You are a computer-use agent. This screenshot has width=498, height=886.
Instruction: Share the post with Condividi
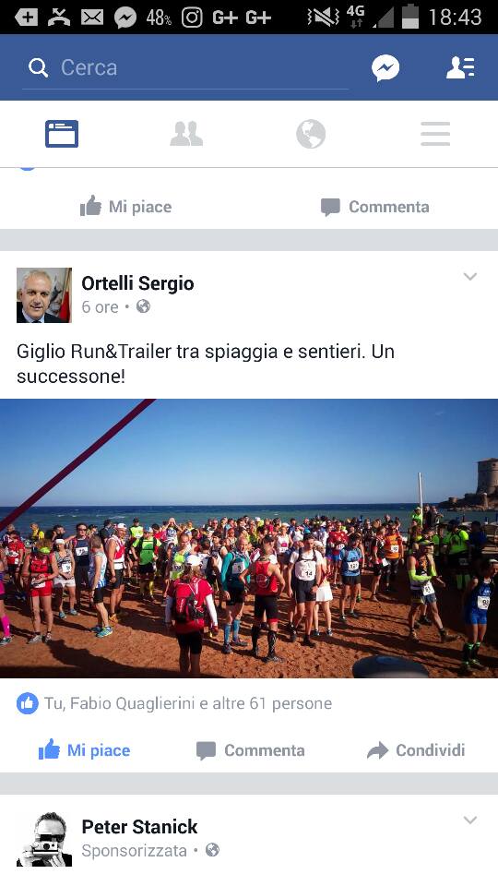416,750
